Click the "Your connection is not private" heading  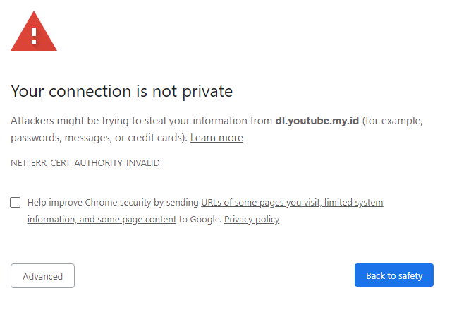tap(121, 91)
